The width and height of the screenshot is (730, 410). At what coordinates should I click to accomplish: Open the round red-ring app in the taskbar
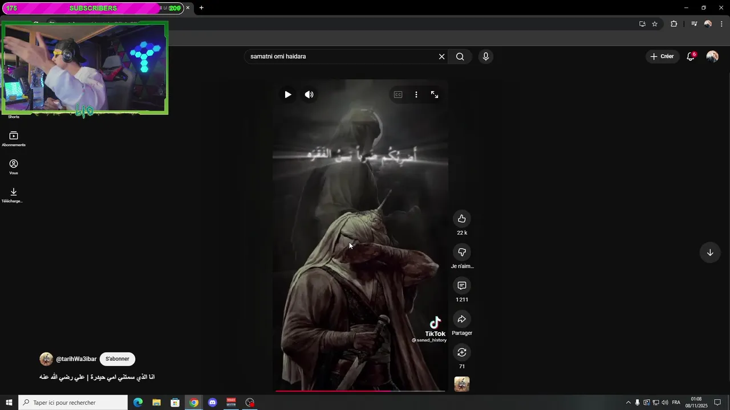(250, 403)
